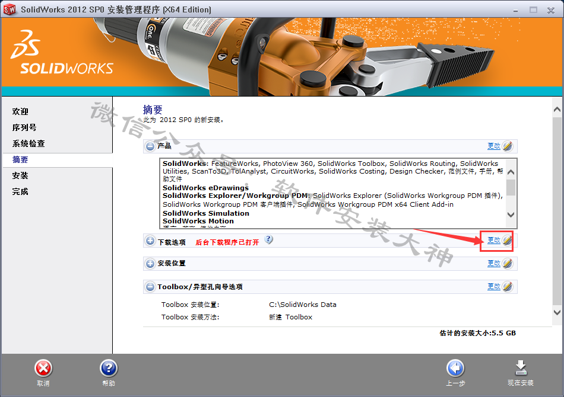
Task: Click the product list scrollbar thumb
Action: coord(511,187)
